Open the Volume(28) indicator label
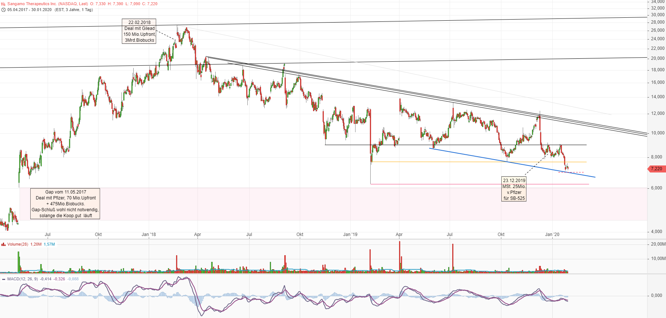Image resolution: width=666 pixels, height=318 pixels. point(18,244)
